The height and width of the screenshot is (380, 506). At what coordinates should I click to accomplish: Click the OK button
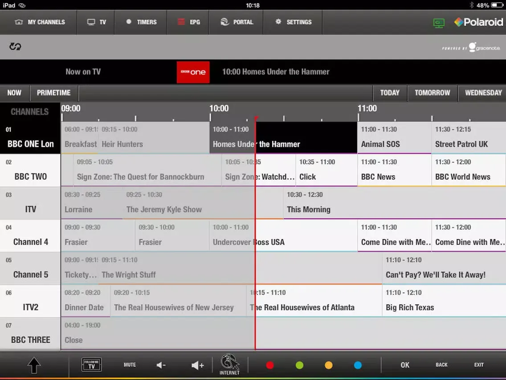pyautogui.click(x=405, y=365)
